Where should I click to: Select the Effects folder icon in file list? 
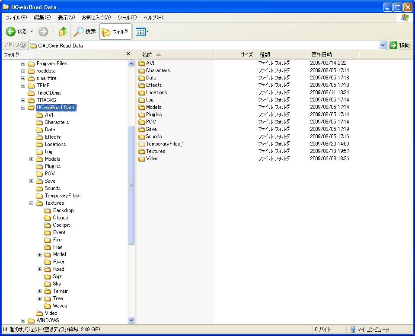pyautogui.click(x=142, y=85)
